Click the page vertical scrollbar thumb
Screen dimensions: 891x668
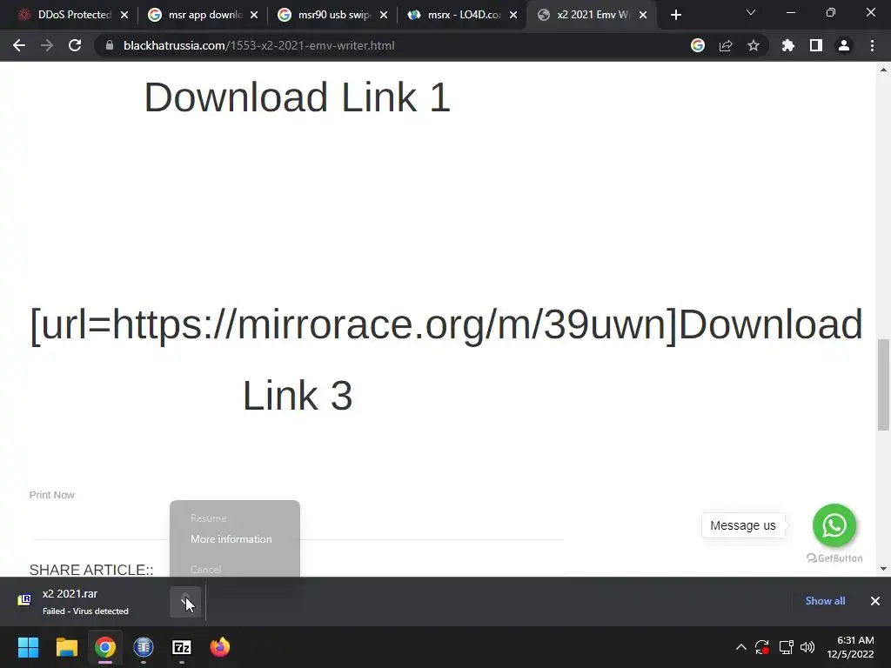[x=883, y=384]
